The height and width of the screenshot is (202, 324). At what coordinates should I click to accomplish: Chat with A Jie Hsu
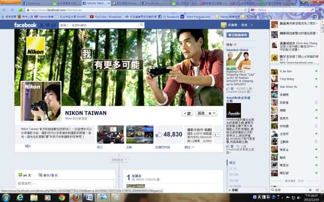295,71
